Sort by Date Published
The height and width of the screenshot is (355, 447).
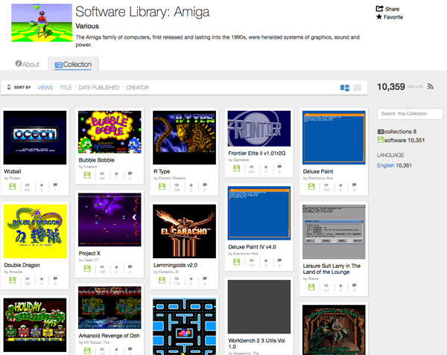pos(99,87)
